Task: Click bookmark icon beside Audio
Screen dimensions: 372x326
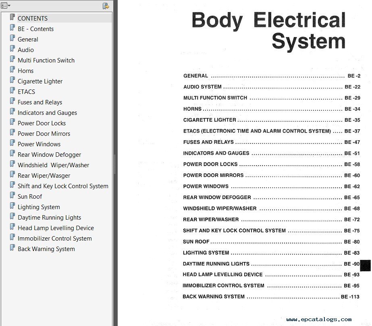Action: pos(12,48)
